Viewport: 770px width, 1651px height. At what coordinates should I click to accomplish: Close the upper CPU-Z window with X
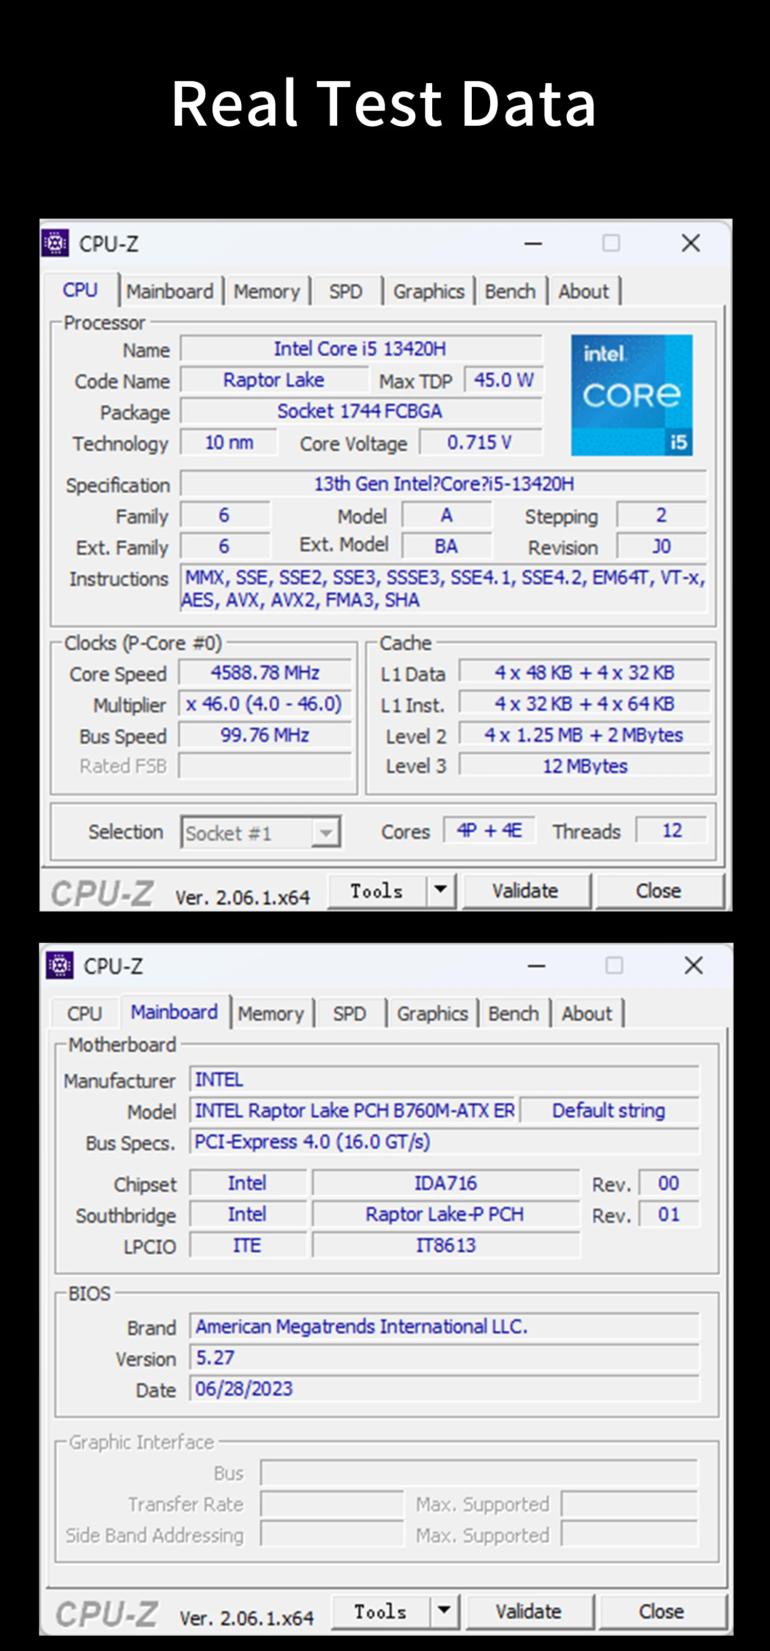(690, 244)
